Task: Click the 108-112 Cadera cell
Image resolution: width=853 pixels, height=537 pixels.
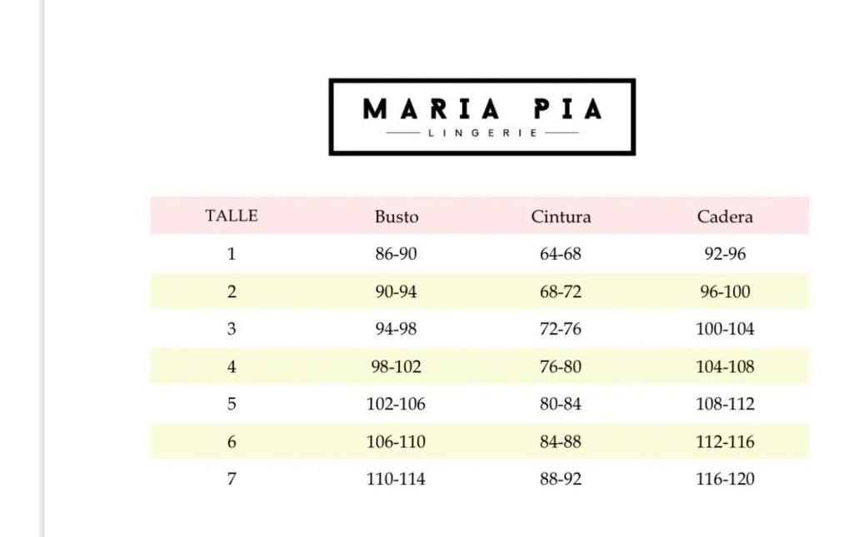Action: pos(725,404)
